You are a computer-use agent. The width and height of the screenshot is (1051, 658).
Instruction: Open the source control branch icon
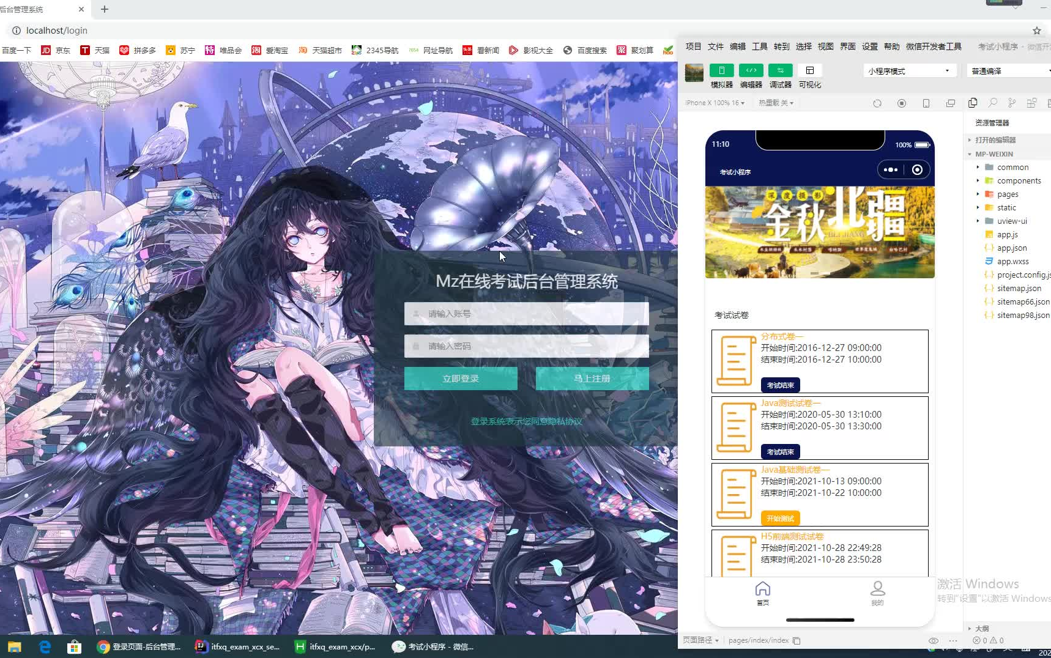(1012, 103)
